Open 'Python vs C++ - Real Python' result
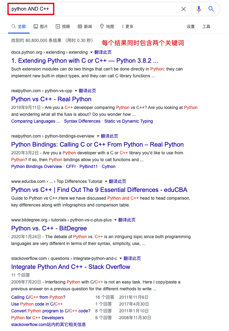Viewport: 229px width, 331px height. (x=51, y=99)
